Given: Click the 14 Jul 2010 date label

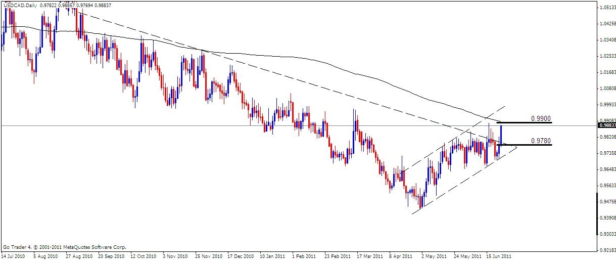Looking at the screenshot, I should coord(13,255).
